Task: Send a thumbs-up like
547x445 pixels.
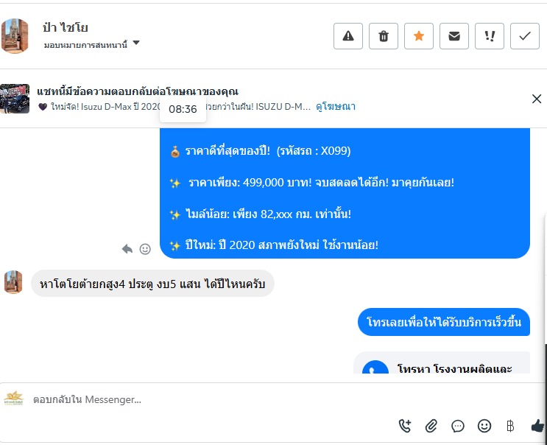Action: 537,425
